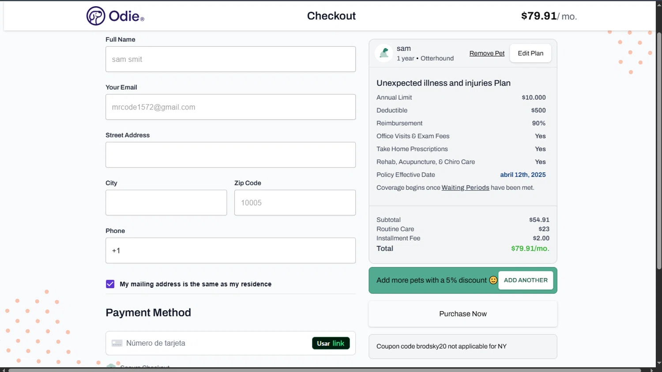Click the Payment Method heading
The height and width of the screenshot is (372, 662).
coord(148,312)
